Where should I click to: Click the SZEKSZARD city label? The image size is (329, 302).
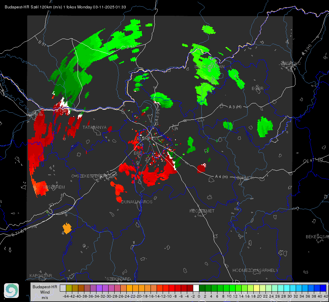[x=119, y=279]
